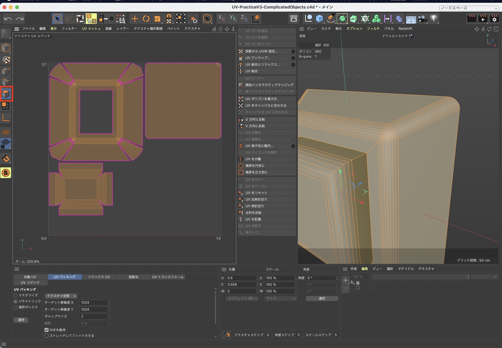The width and height of the screenshot is (502, 348).
Task: Open render settings gear clapperboard icon
Action: [494, 19]
